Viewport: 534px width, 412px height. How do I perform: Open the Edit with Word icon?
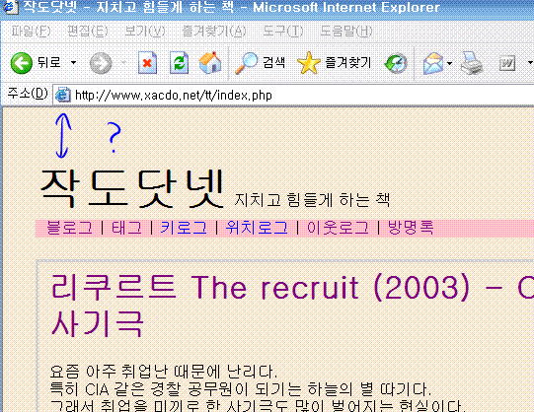coord(507,63)
